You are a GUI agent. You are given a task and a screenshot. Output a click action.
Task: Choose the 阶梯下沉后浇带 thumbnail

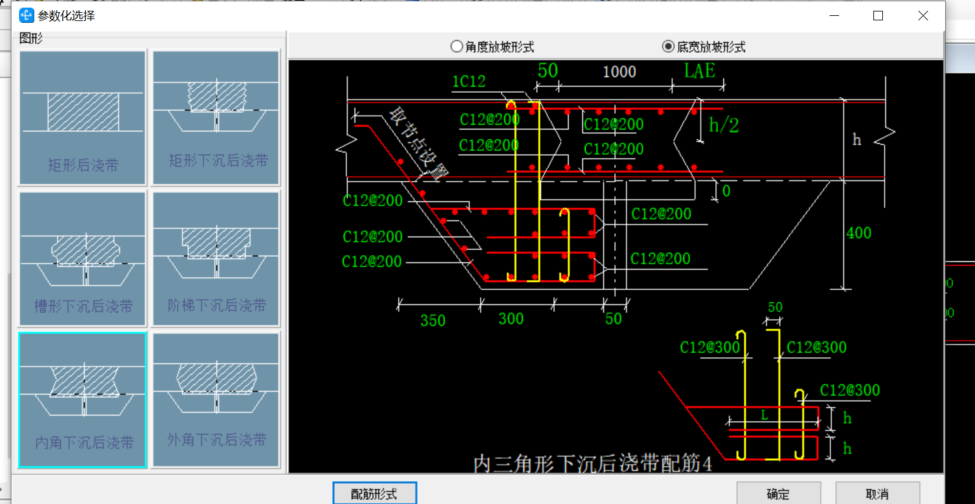[x=216, y=259]
